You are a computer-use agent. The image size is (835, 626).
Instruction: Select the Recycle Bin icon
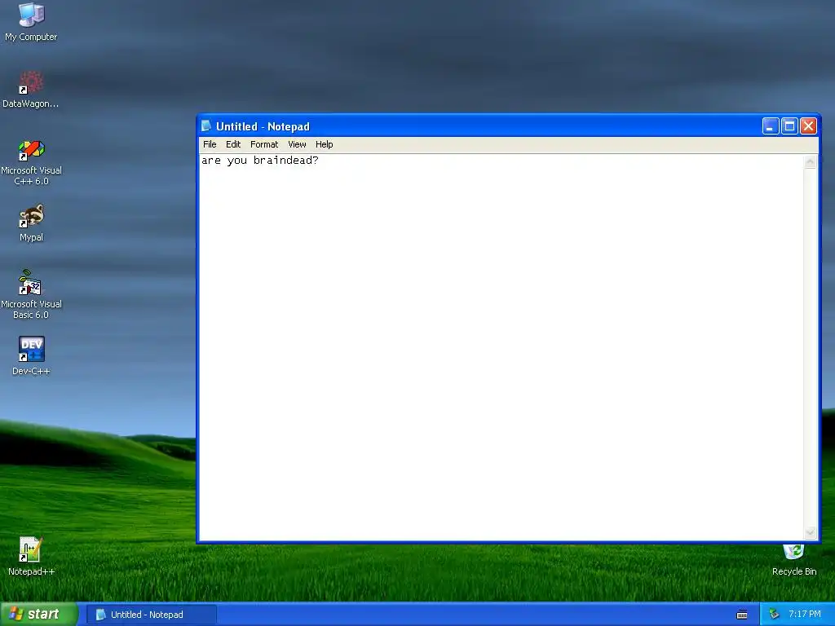click(793, 558)
